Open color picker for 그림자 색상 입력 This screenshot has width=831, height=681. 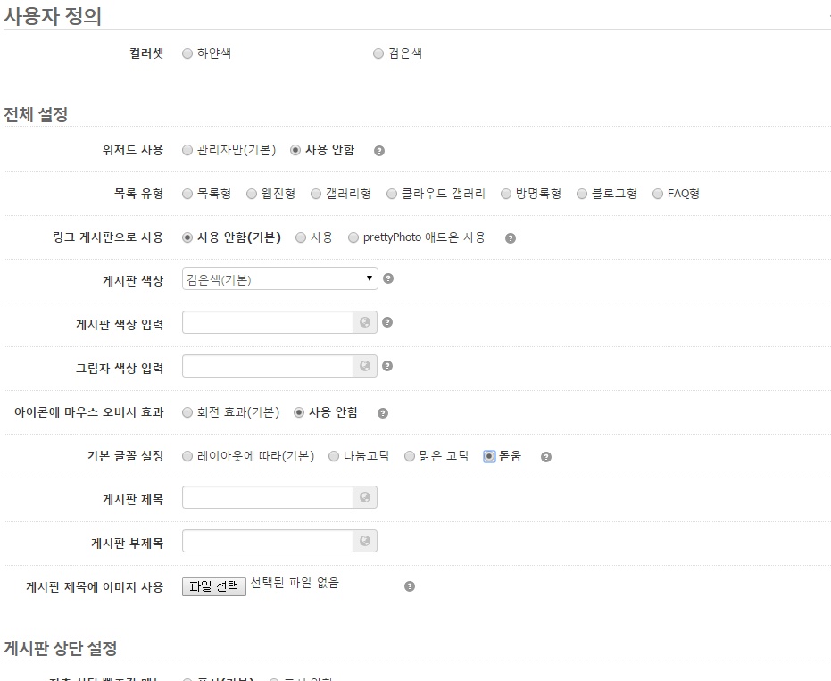click(x=364, y=367)
